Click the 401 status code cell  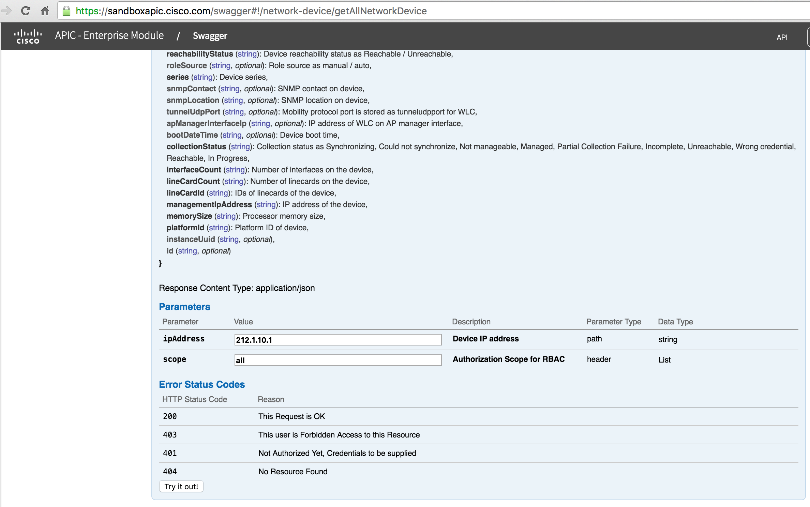(x=170, y=453)
